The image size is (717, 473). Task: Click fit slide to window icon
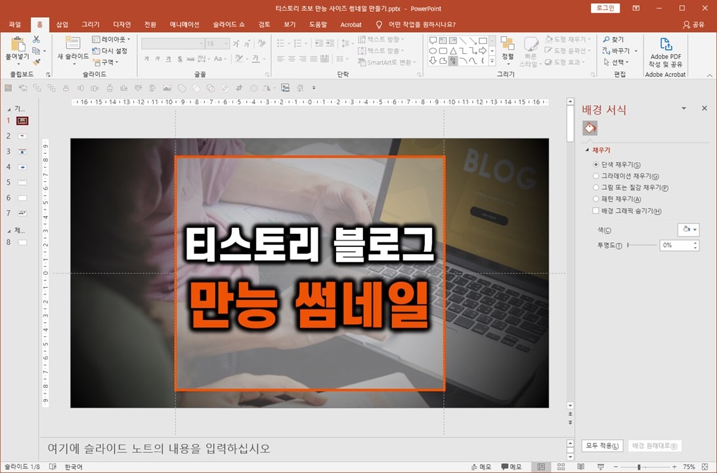pos(705,466)
